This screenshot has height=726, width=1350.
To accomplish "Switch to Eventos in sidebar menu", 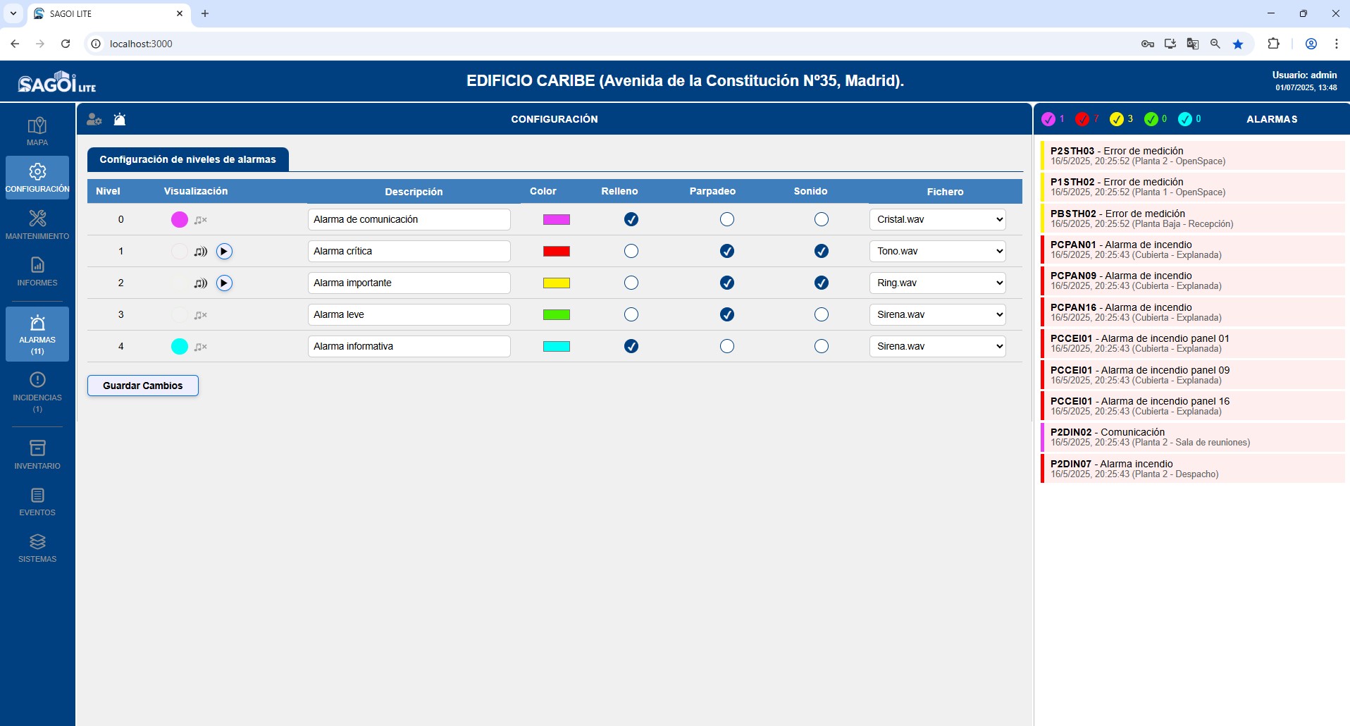I will click(x=37, y=501).
